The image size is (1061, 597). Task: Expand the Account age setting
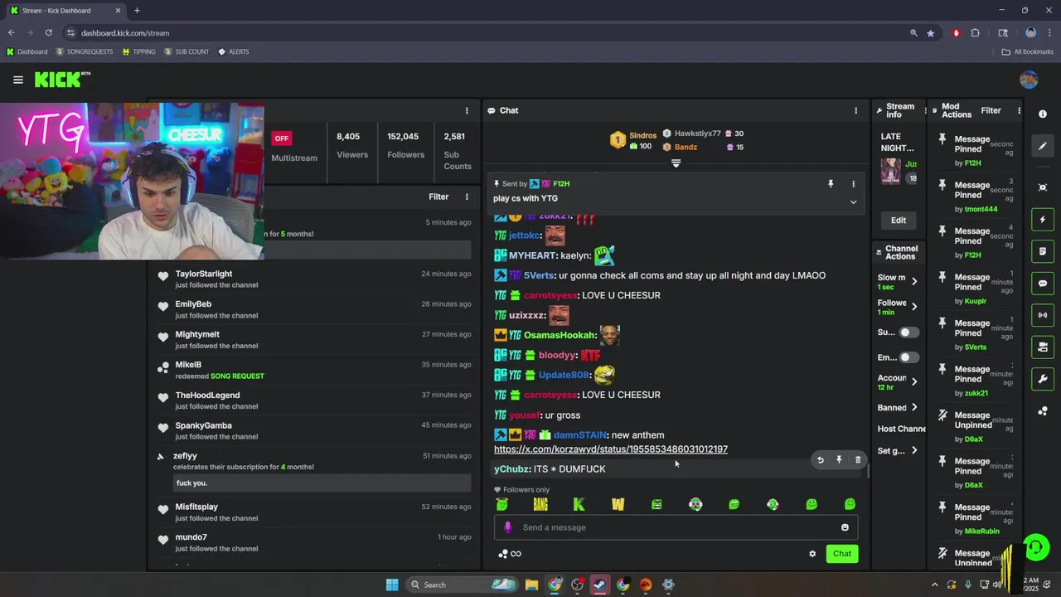(899, 382)
